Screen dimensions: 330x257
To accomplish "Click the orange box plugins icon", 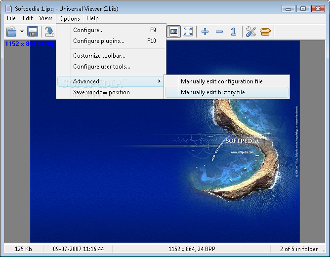I will coord(265,32).
